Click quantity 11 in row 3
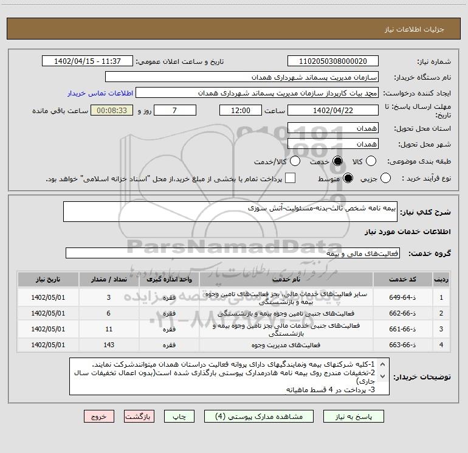Viewport: 468px width, 453px height. click(109, 329)
